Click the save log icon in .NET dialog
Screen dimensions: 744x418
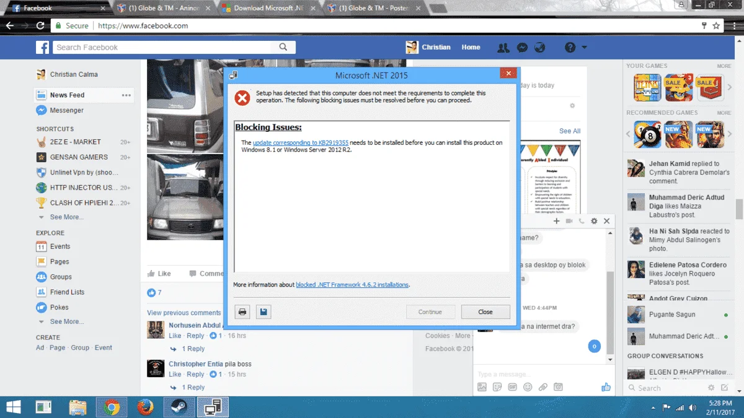click(263, 312)
